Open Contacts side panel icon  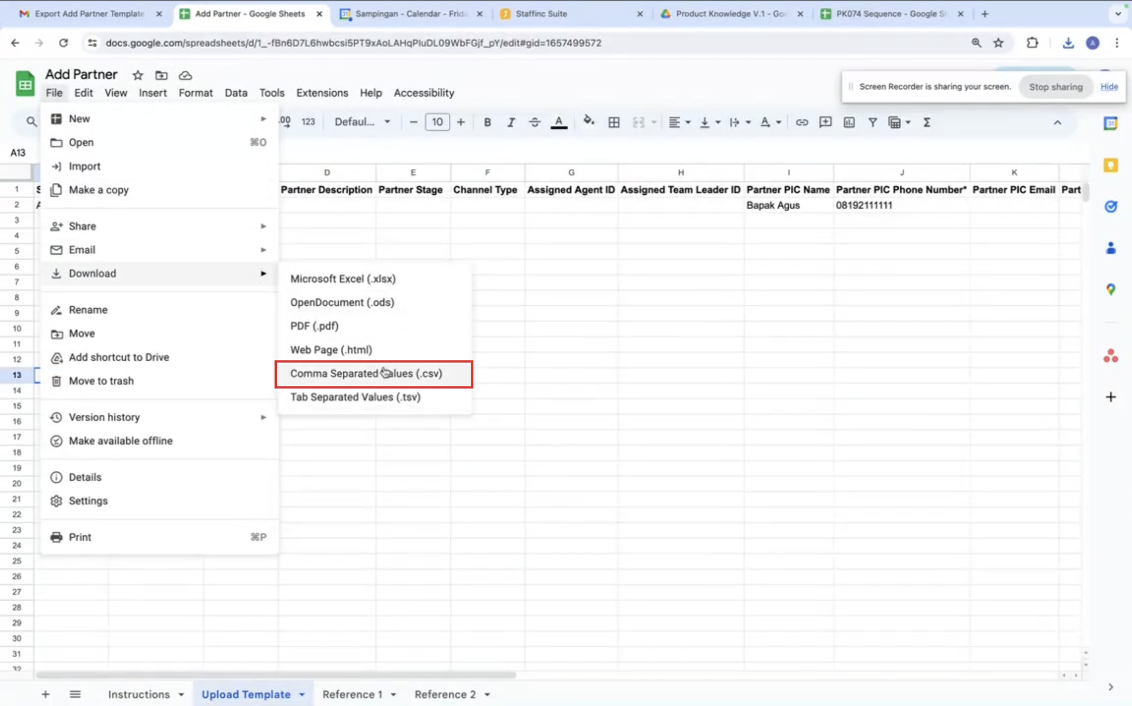(1110, 248)
